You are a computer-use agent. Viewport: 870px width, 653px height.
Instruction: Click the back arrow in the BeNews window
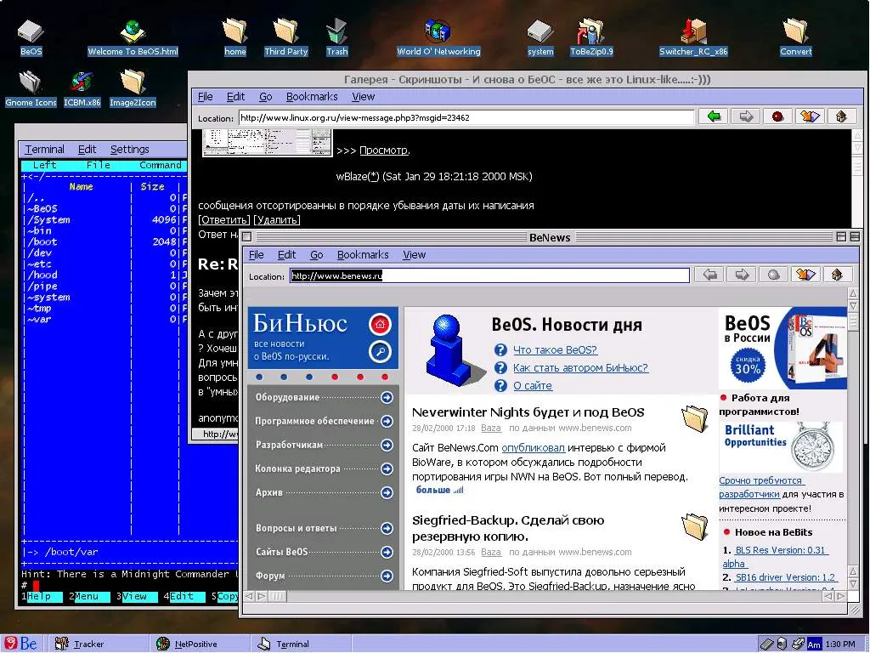(709, 275)
